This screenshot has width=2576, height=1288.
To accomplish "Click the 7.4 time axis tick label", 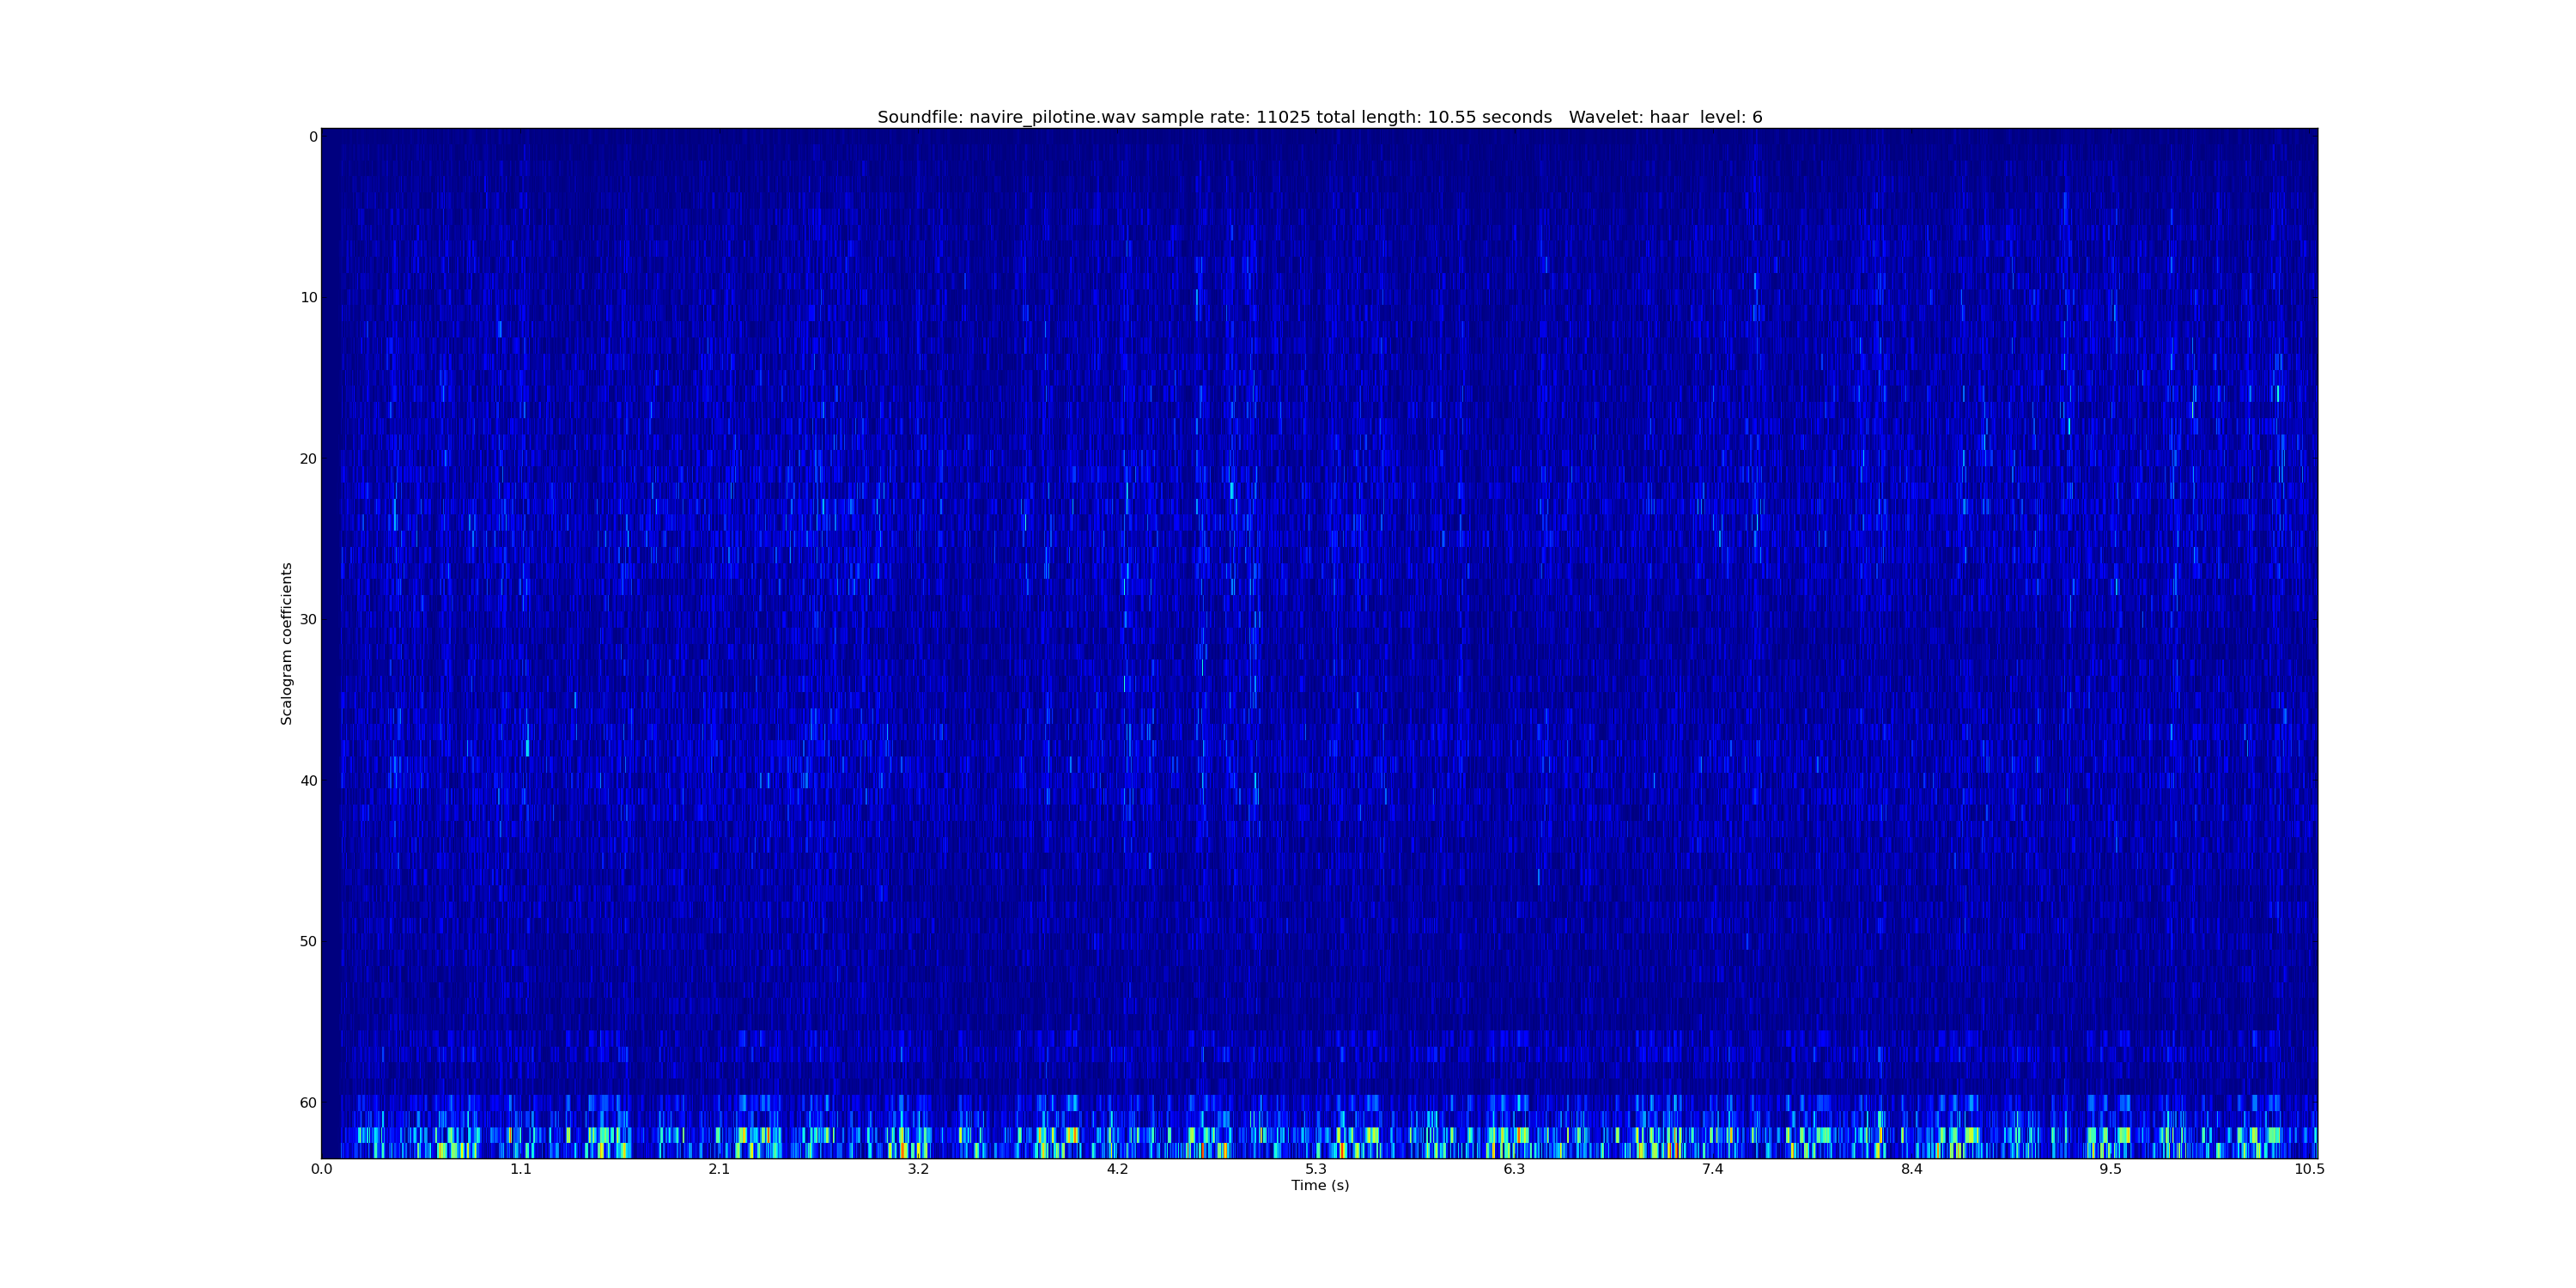I will 1712,1169.
